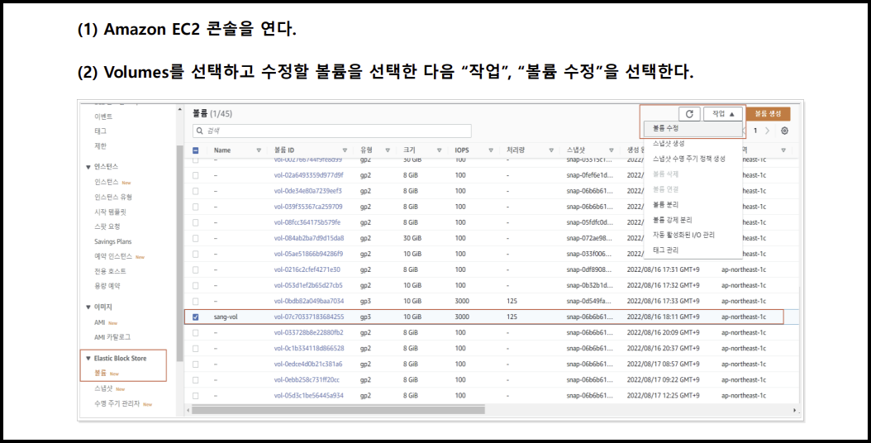The height and width of the screenshot is (443, 871).
Task: Open 스냅샷 in the sidebar
Action: [x=103, y=388]
